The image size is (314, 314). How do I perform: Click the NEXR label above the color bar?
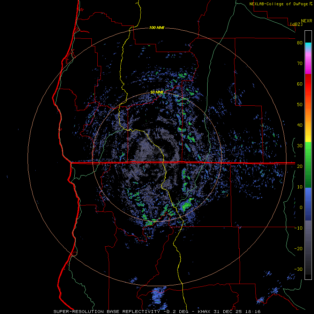307,21
